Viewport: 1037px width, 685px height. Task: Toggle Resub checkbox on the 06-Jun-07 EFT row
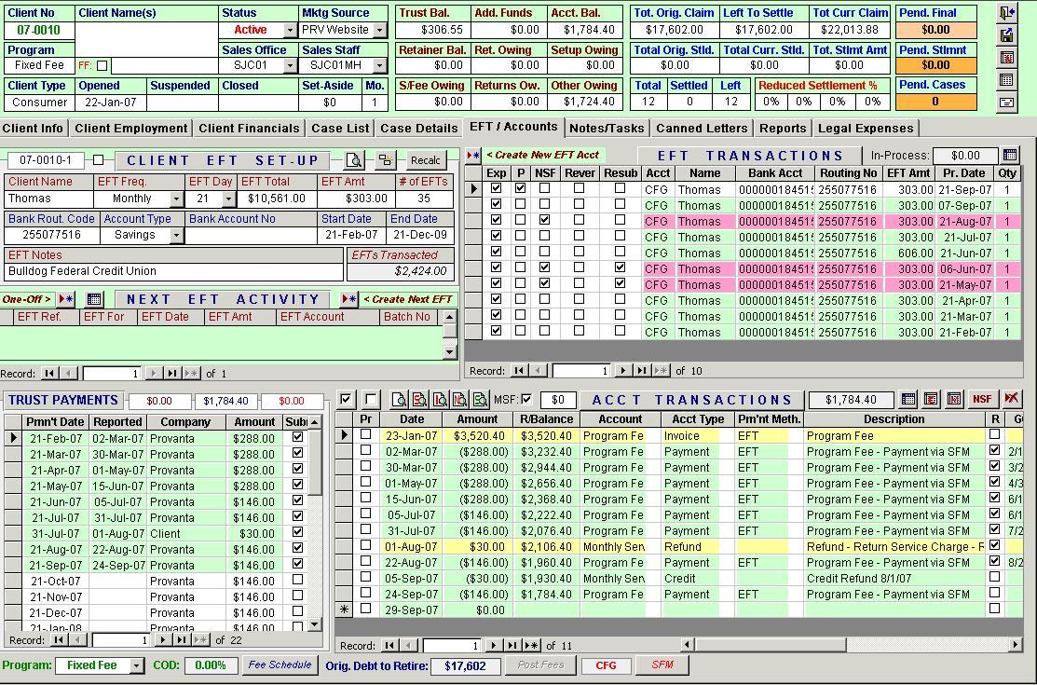point(620,267)
